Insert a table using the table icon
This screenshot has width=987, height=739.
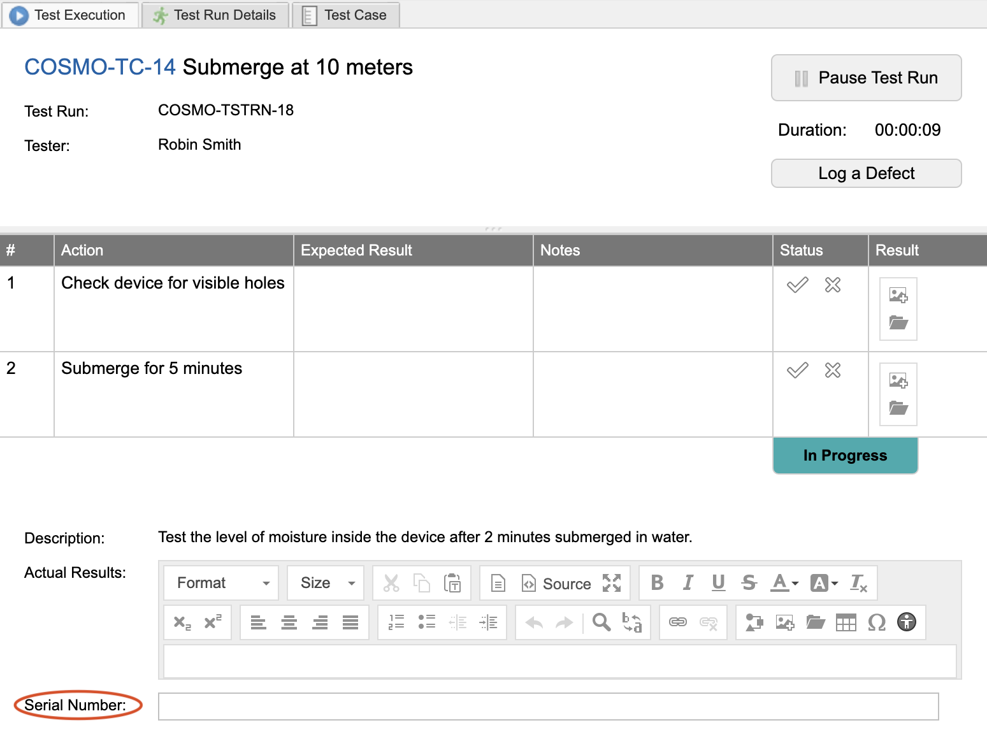click(x=846, y=622)
